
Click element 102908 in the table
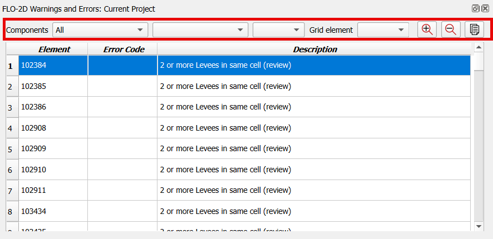[53, 128]
